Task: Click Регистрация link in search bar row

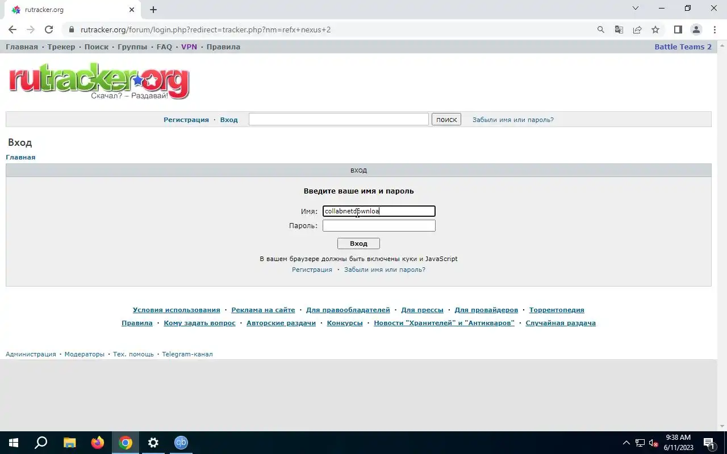Action: point(186,120)
